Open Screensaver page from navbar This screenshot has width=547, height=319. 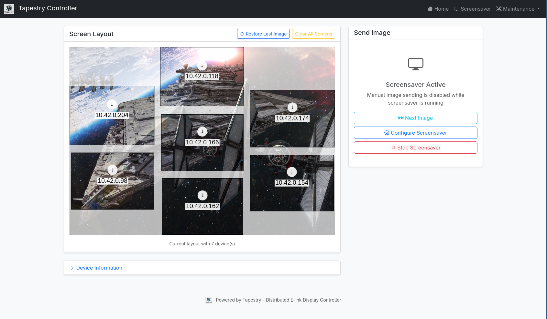(x=472, y=9)
